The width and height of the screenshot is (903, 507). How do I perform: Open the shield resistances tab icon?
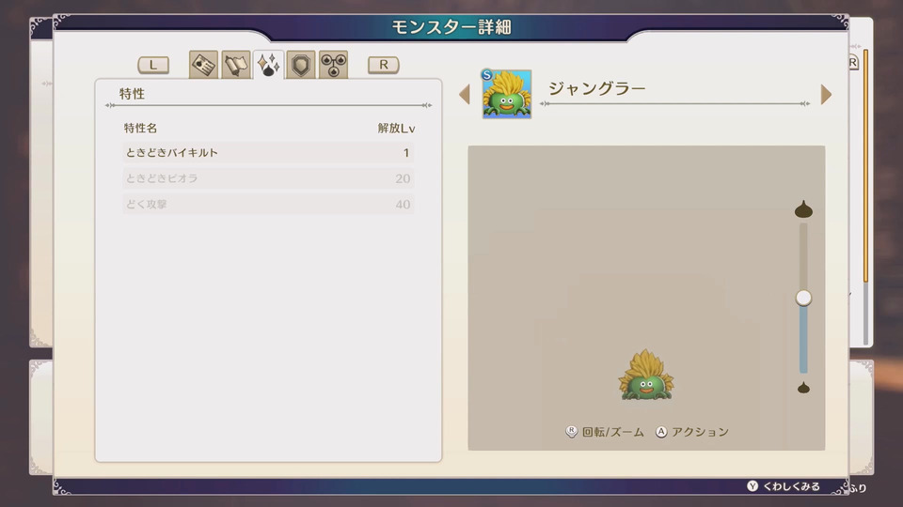[x=301, y=65]
